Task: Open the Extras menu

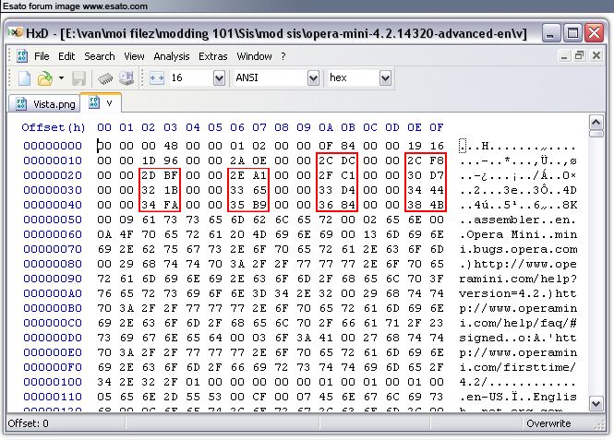Action: point(212,56)
